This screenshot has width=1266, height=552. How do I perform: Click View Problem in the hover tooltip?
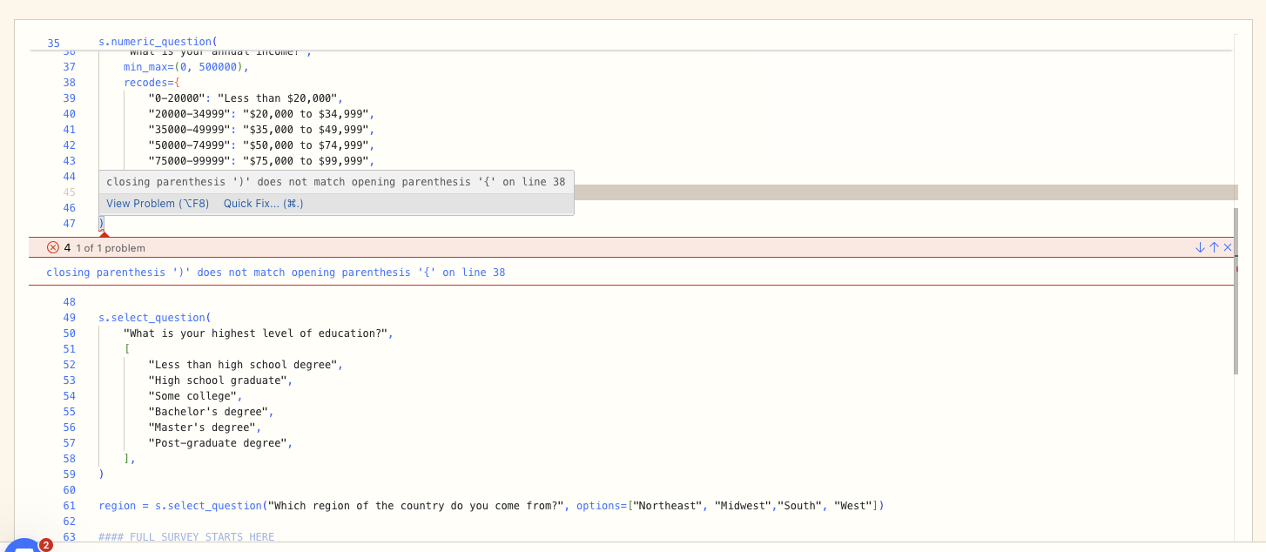pyautogui.click(x=158, y=204)
